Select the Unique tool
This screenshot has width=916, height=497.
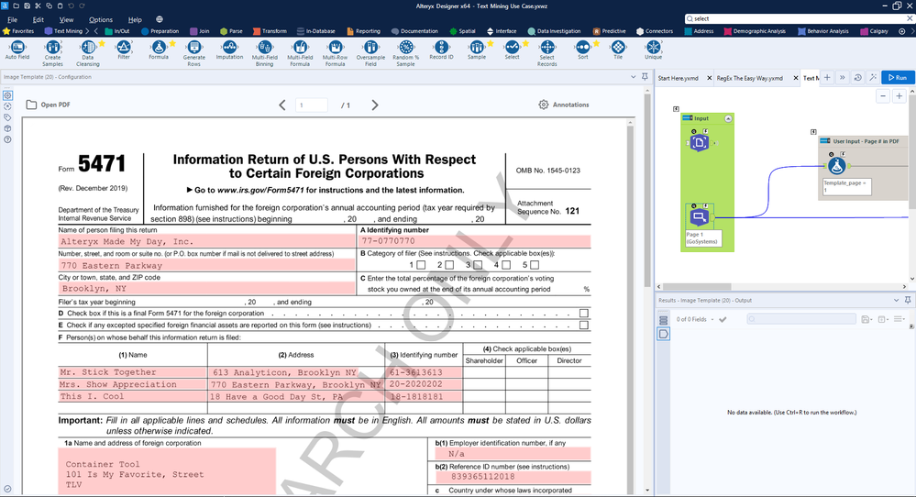coord(653,50)
